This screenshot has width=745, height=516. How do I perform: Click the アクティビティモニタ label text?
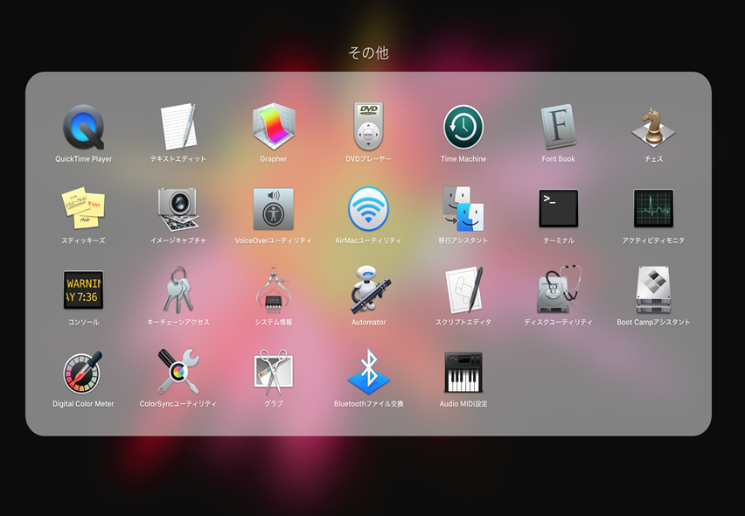point(653,241)
